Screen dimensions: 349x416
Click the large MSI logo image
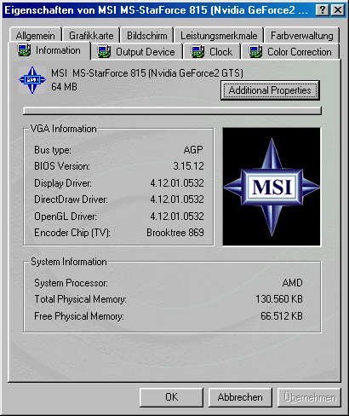click(x=272, y=187)
